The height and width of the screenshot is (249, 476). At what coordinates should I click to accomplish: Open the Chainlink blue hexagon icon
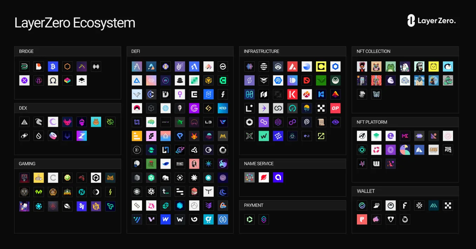tap(335, 66)
